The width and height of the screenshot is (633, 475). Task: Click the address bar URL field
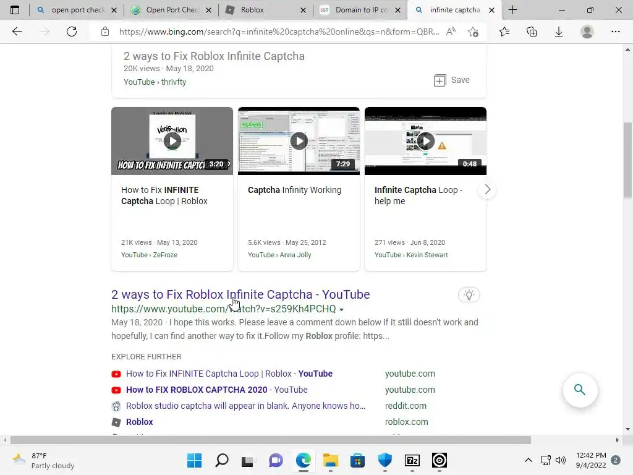point(279,32)
